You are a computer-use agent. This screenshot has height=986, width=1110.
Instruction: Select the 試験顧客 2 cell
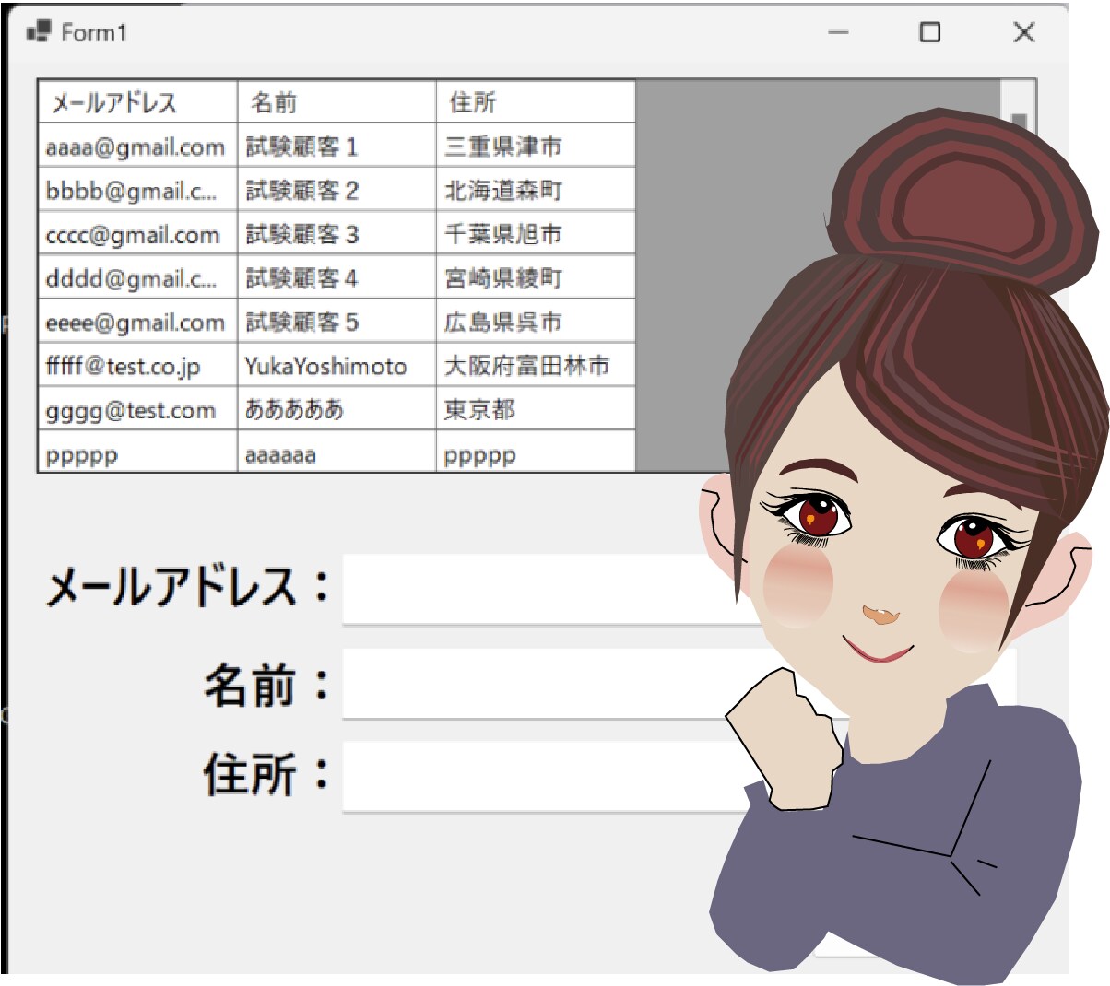(x=337, y=190)
